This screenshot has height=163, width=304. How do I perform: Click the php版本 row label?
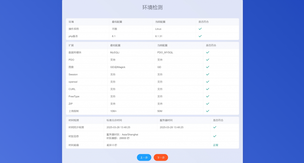pos(73,36)
